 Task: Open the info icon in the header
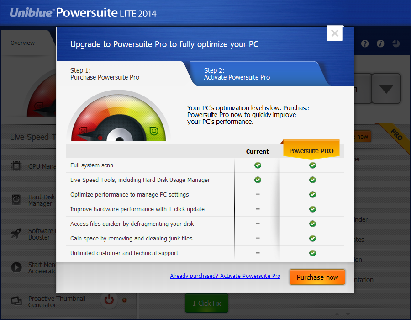coord(380,43)
